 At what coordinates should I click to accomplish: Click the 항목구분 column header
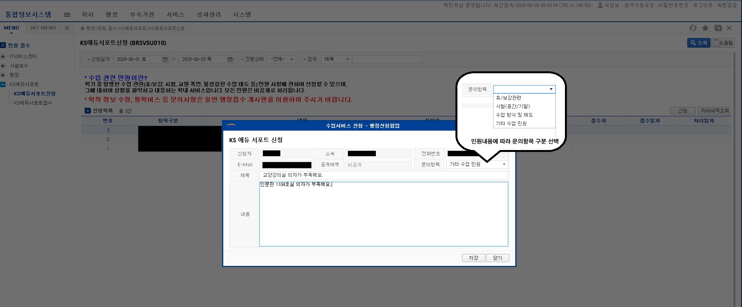click(168, 121)
